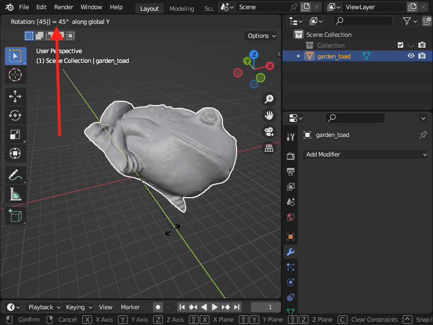
Task: Disable garden_toad in renders camera icon
Action: [422, 56]
